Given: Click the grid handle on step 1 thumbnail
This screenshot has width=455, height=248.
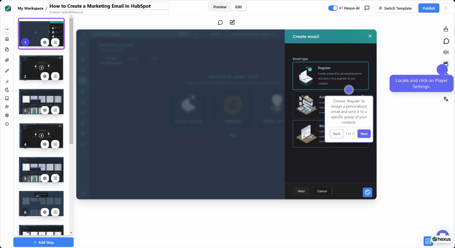Looking at the screenshot, I should pyautogui.click(x=55, y=42).
